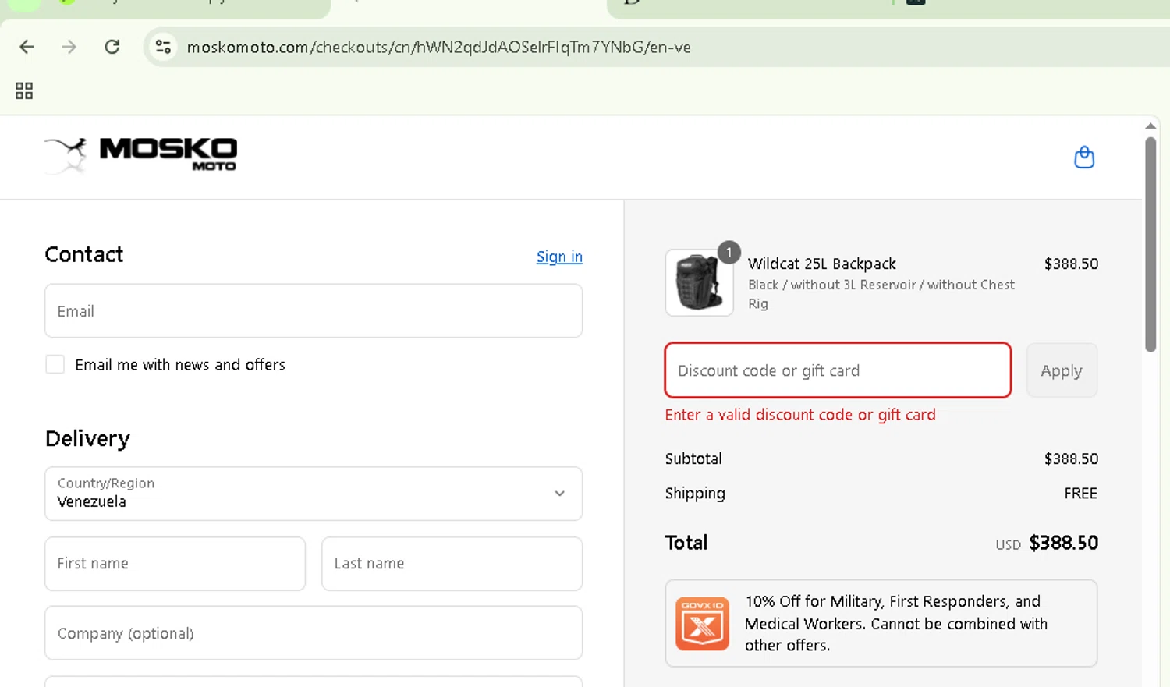Click the page vertical scrollbar thumb
The image size is (1170, 687).
1150,245
